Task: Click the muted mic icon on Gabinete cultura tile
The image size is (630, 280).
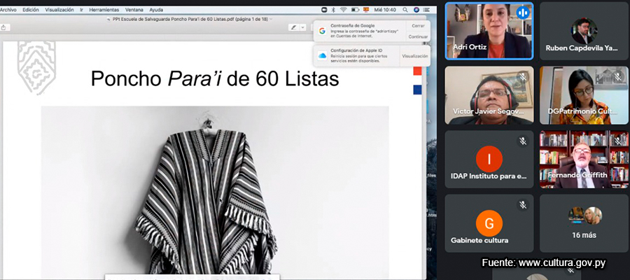Action: coord(522,205)
